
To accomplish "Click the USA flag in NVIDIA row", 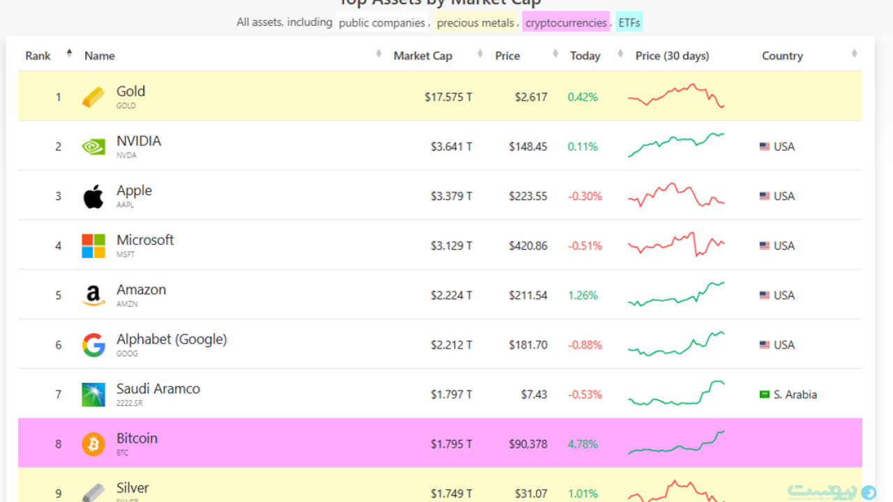I will point(765,146).
